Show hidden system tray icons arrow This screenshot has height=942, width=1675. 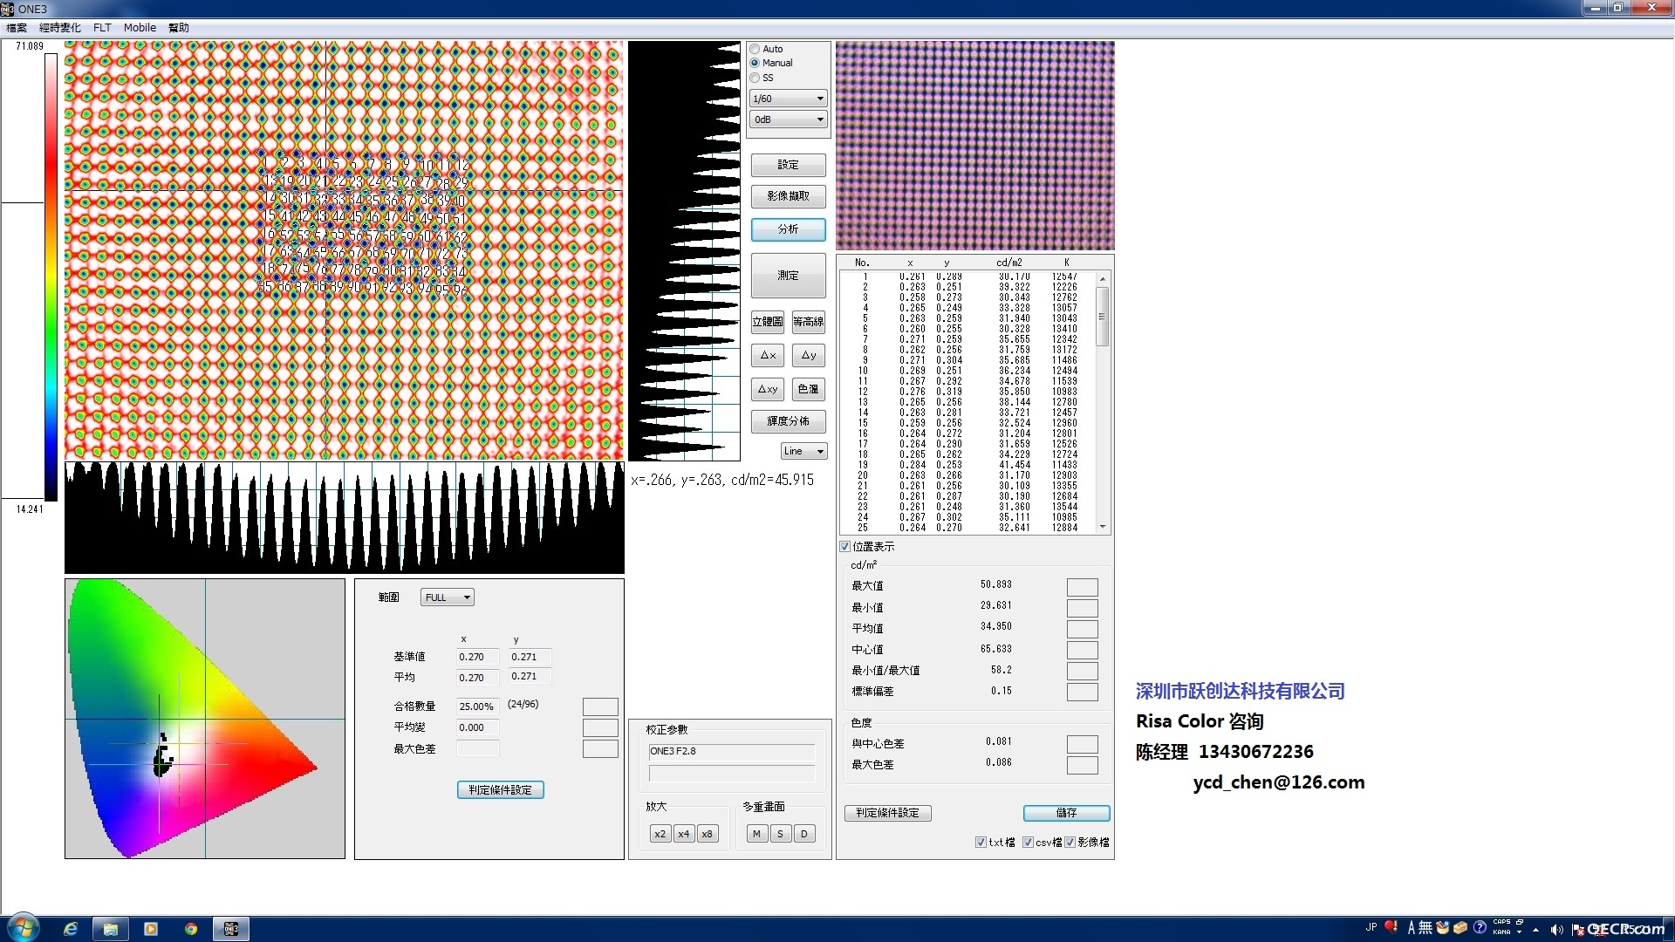point(1536,930)
